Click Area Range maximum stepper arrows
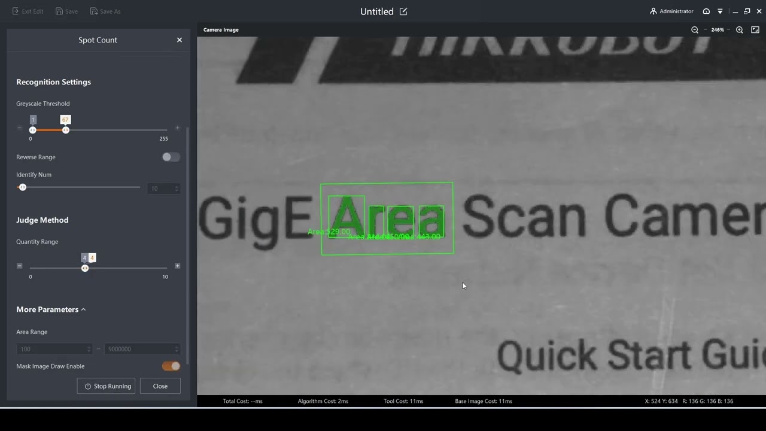The width and height of the screenshot is (766, 431). tap(177, 349)
